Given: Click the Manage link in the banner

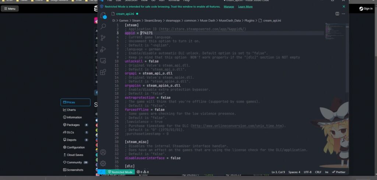Looking at the screenshot, I should 229,7.
